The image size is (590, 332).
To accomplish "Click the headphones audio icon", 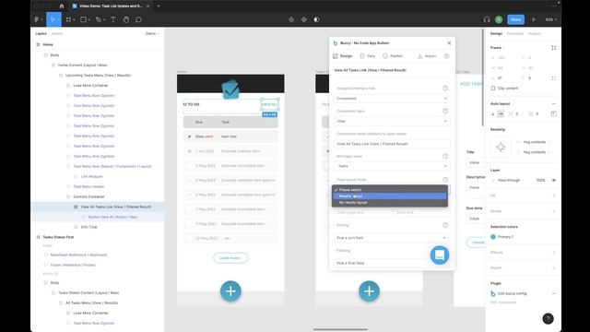I will 487,19.
